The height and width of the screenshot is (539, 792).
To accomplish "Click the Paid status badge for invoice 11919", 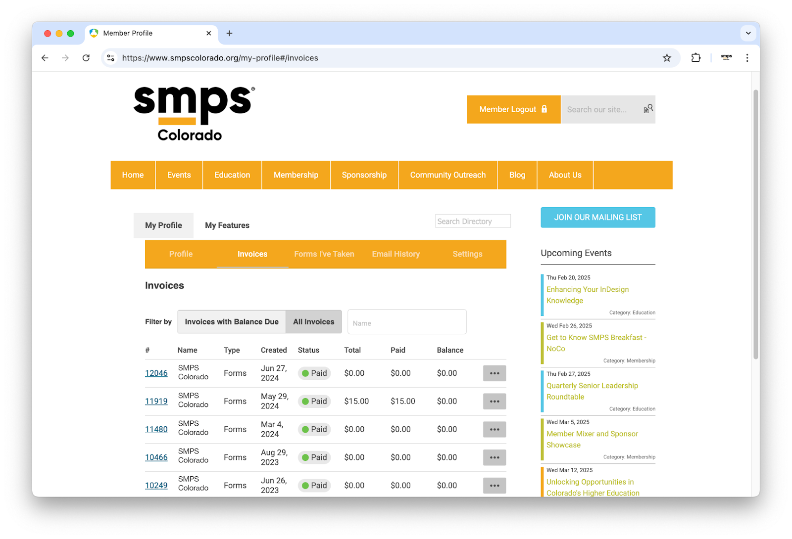I will click(x=314, y=401).
